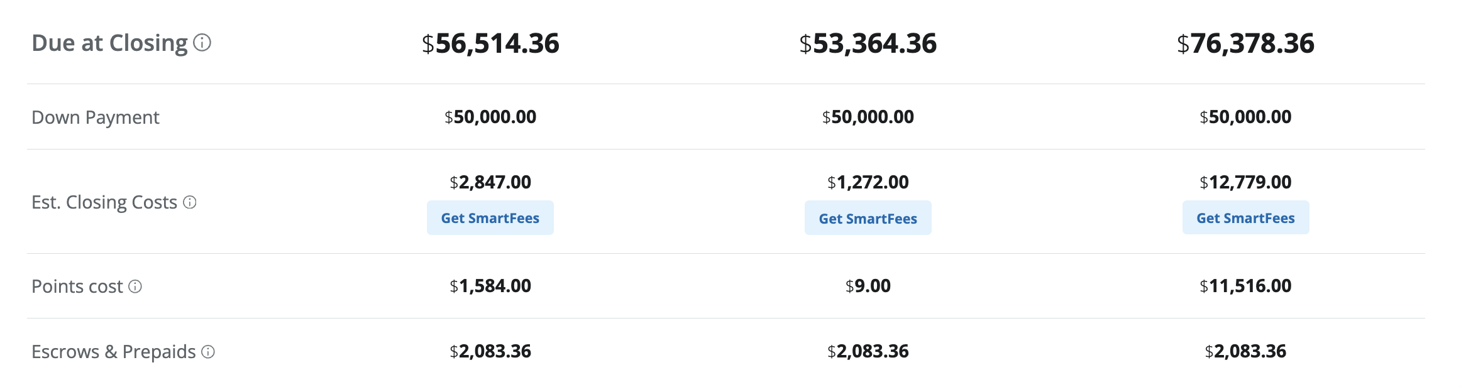
Task: Click the $12,779.00 closing costs amount
Action: [1245, 182]
